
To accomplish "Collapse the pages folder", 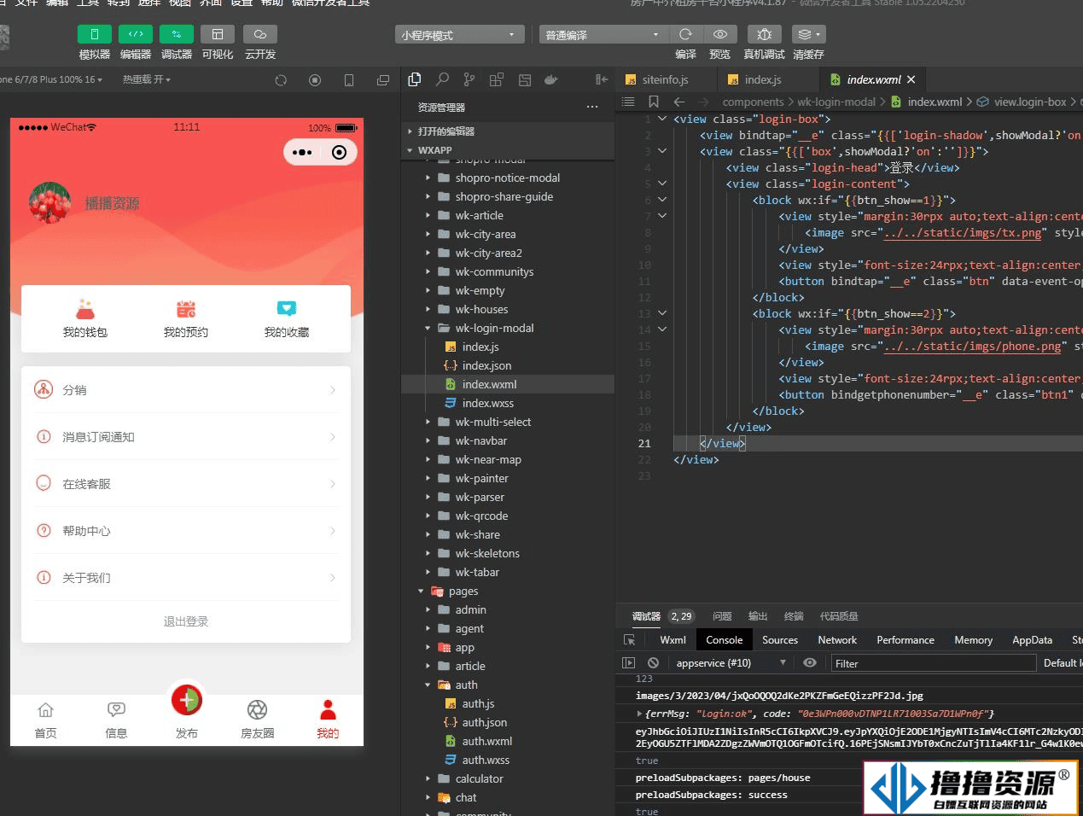I will tap(508, 591).
